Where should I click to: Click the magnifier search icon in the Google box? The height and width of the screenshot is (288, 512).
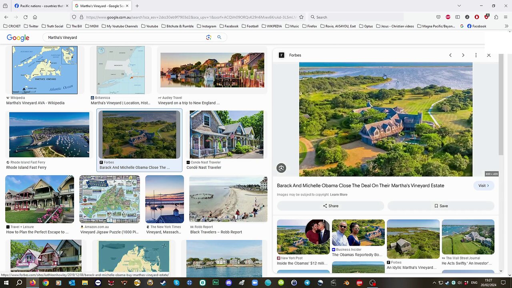tap(219, 37)
